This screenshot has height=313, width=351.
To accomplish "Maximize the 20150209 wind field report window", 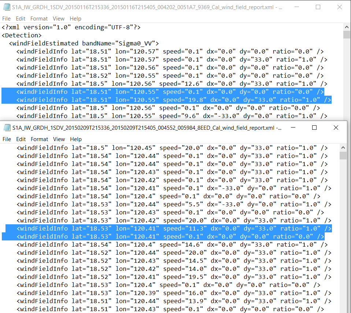I will coord(314,128).
